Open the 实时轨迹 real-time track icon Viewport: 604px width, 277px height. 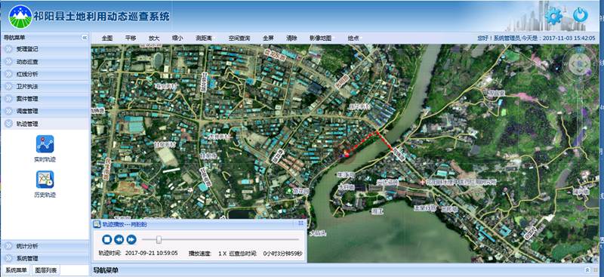45,144
